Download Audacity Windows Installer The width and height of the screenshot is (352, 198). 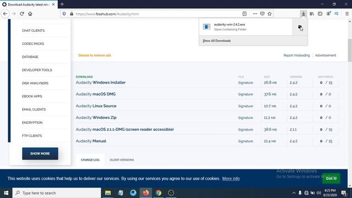pyautogui.click(x=101, y=82)
